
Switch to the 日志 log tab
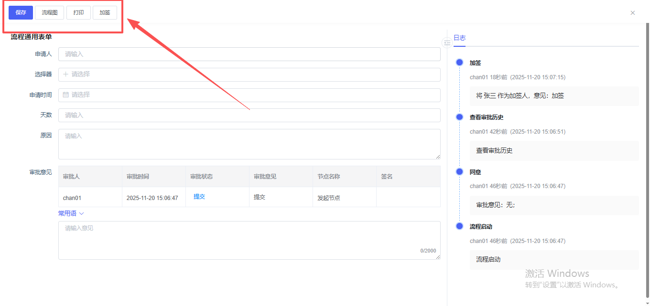tap(459, 38)
